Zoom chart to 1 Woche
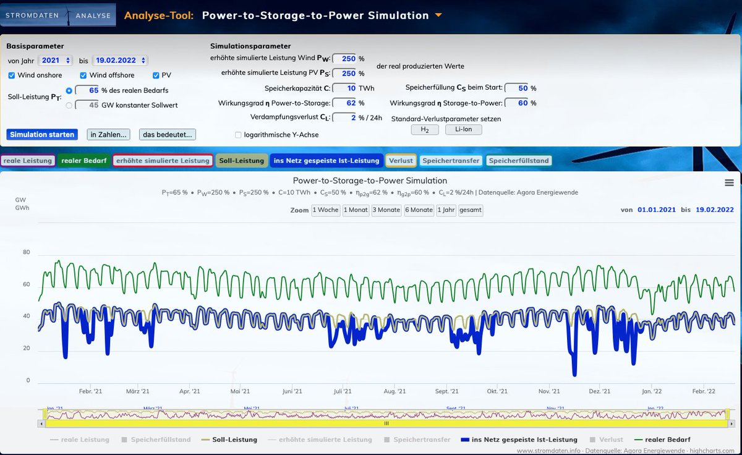Image resolution: width=742 pixels, height=455 pixels. pos(326,210)
